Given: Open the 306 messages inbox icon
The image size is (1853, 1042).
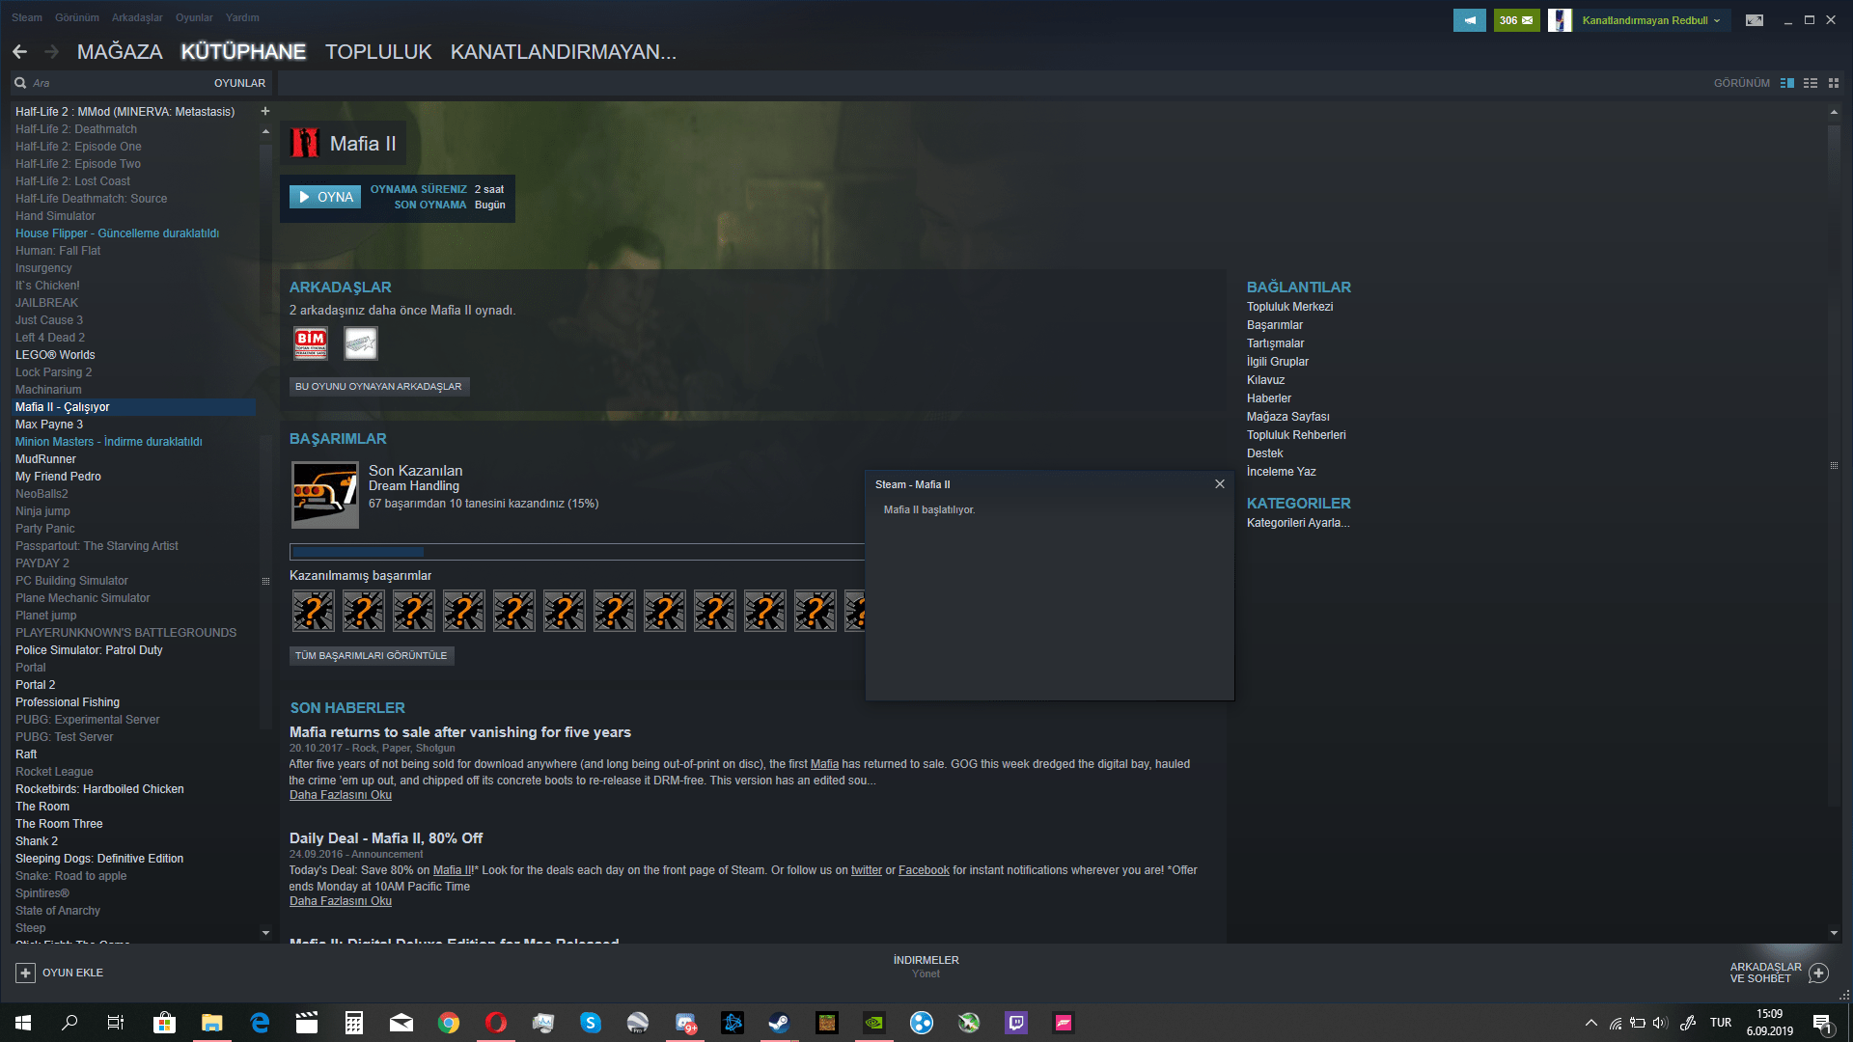Looking at the screenshot, I should coord(1516,20).
